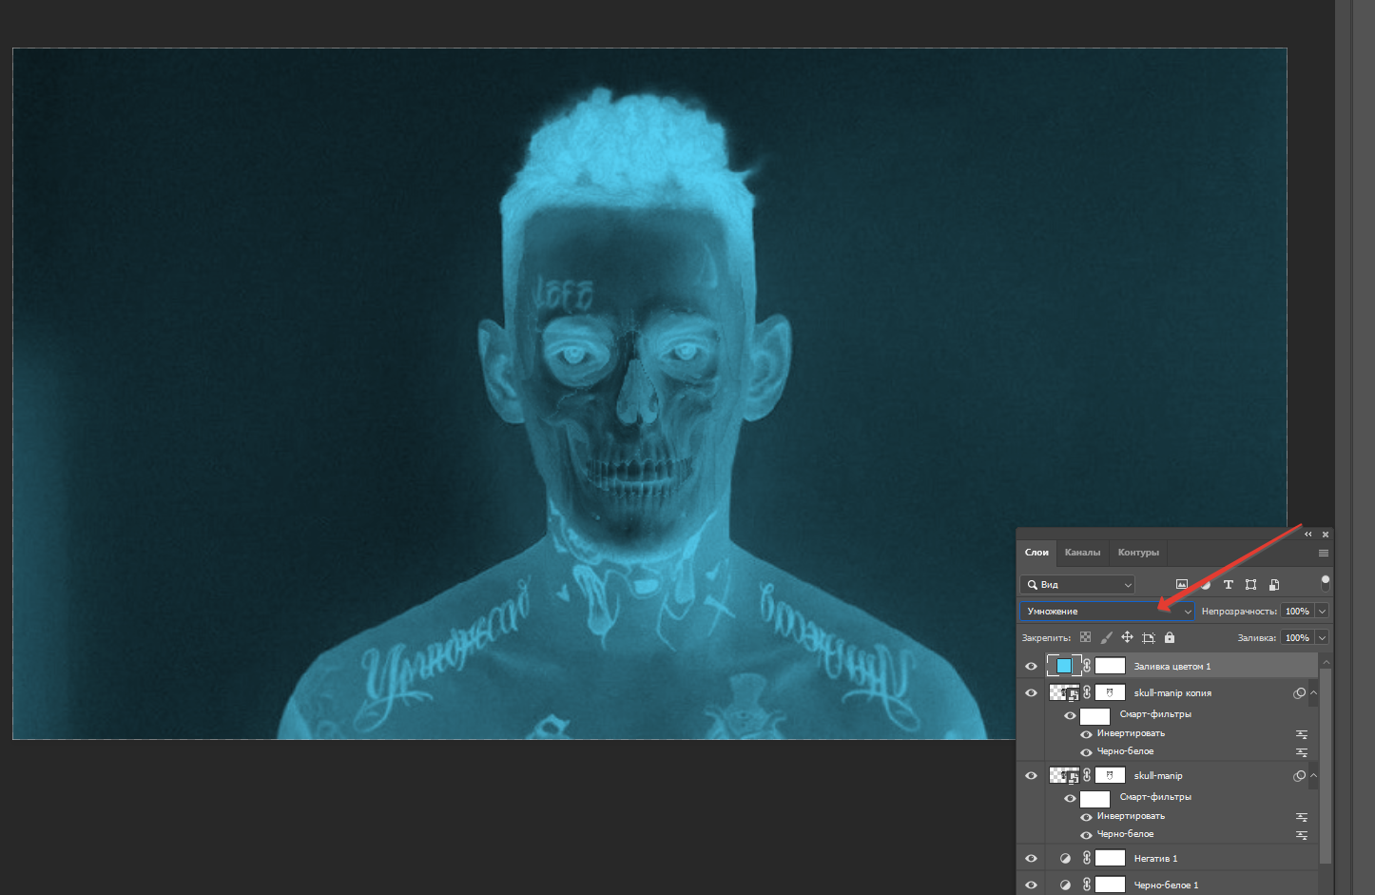Screen dimensions: 1375x895
Task: Hide the Заливка цветом 1 layer
Action: click(1031, 666)
